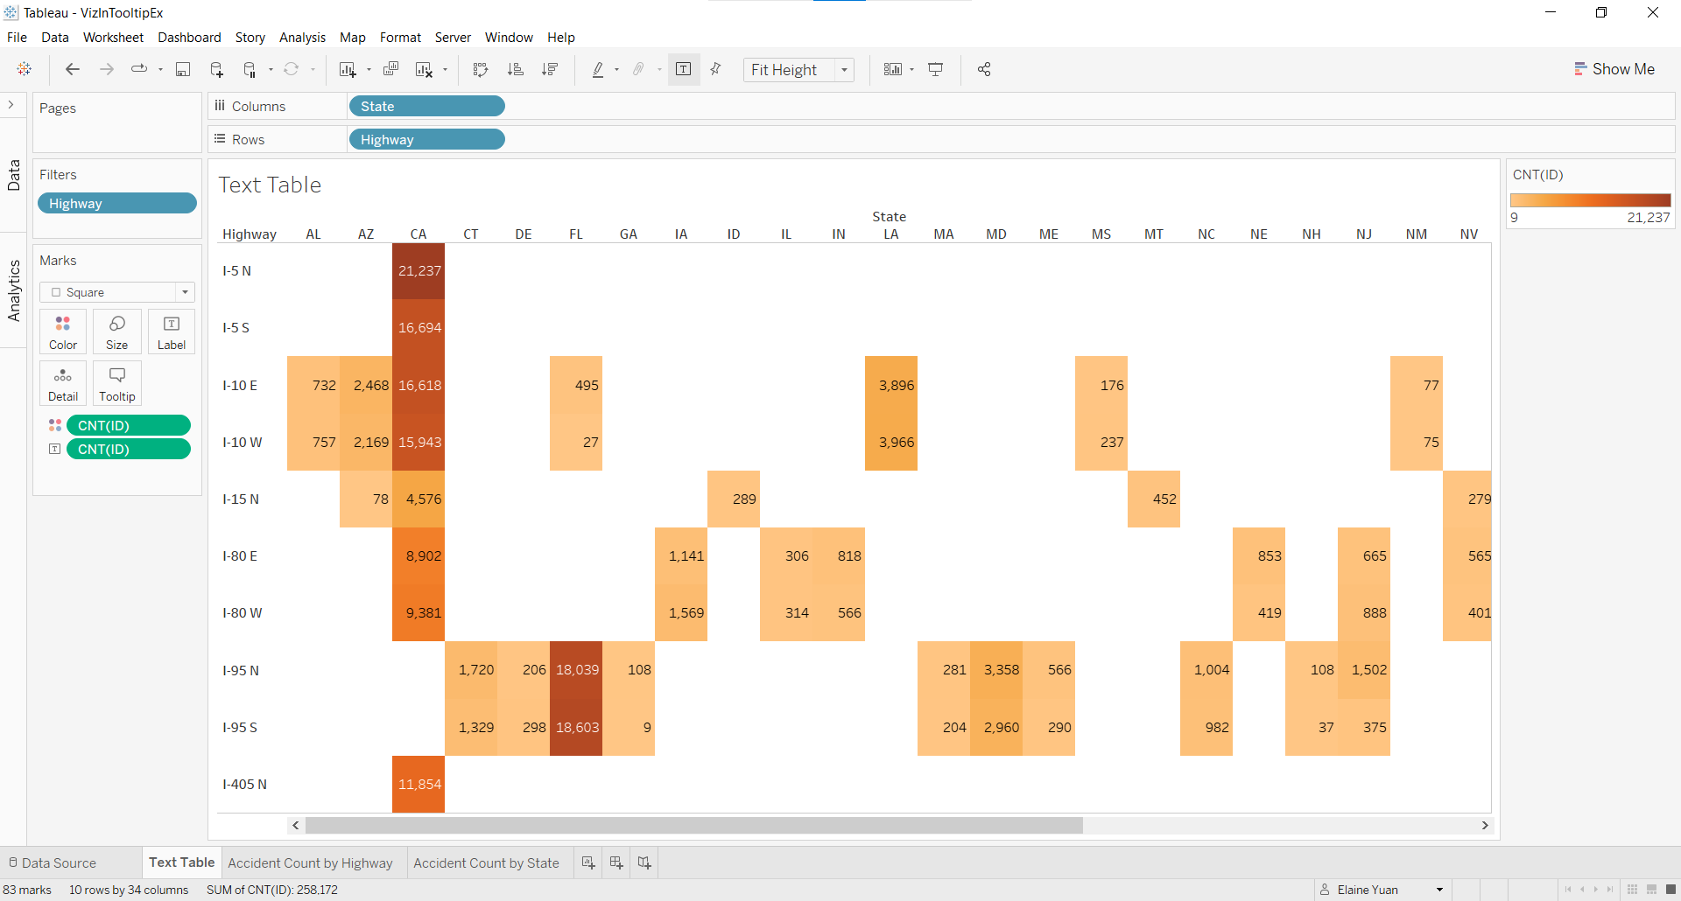Click the horizontal scrollbar thumb
Screen dimensions: 1681x901
point(693,825)
